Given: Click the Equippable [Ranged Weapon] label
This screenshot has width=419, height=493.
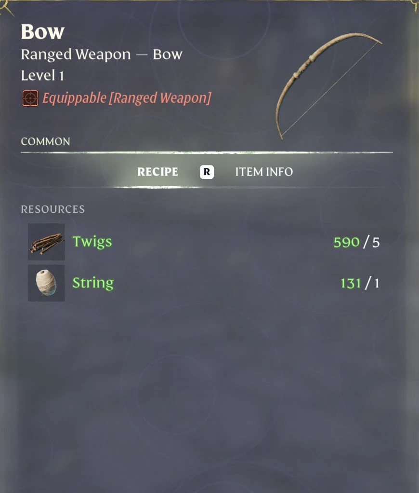Looking at the screenshot, I should 127,98.
